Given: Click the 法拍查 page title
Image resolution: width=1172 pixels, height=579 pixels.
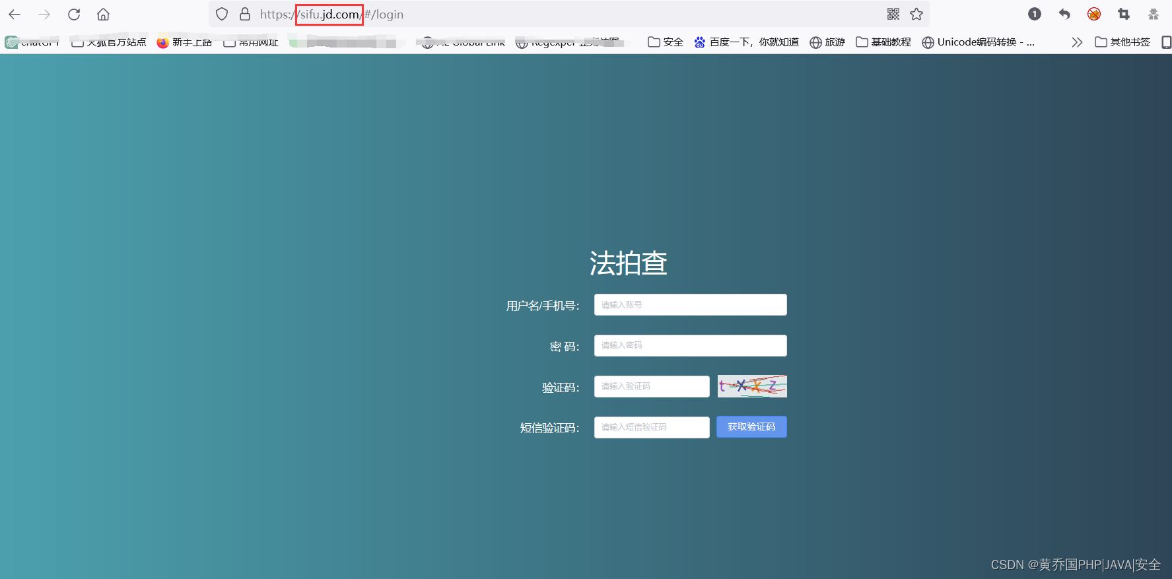Looking at the screenshot, I should click(628, 263).
